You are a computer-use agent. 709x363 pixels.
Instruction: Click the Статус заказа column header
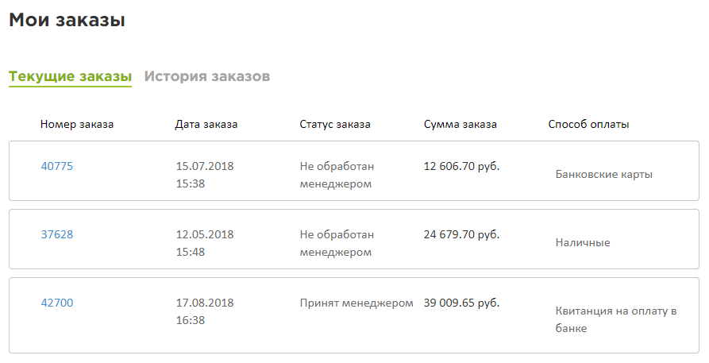[x=335, y=125]
